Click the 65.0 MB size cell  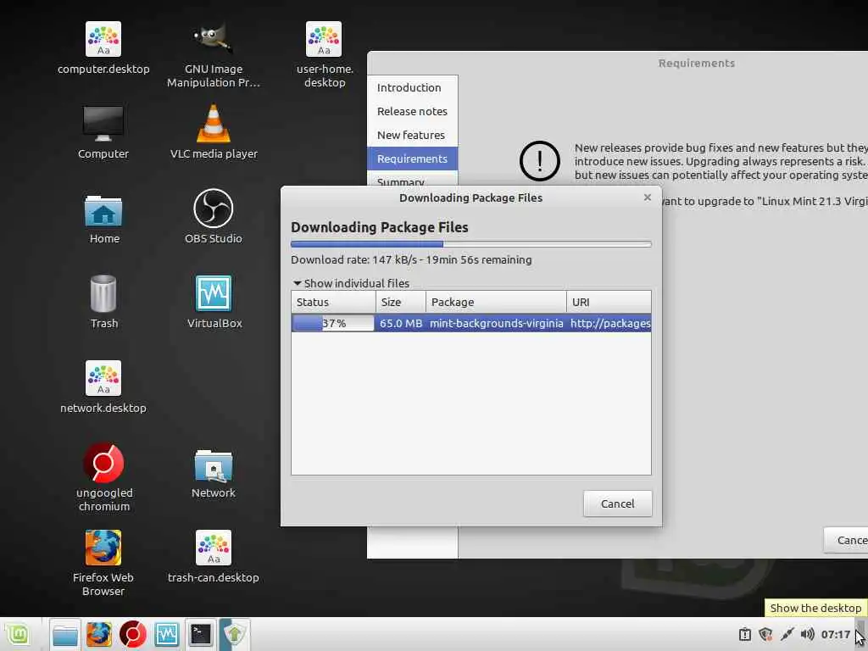(x=401, y=323)
